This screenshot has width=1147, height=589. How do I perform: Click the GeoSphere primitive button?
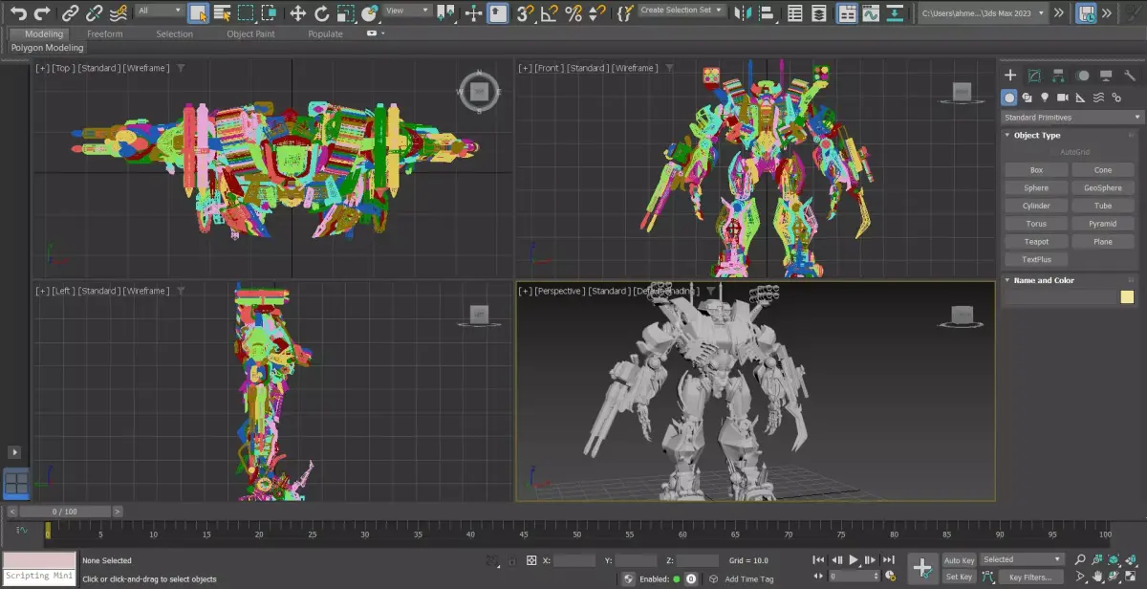click(x=1103, y=188)
